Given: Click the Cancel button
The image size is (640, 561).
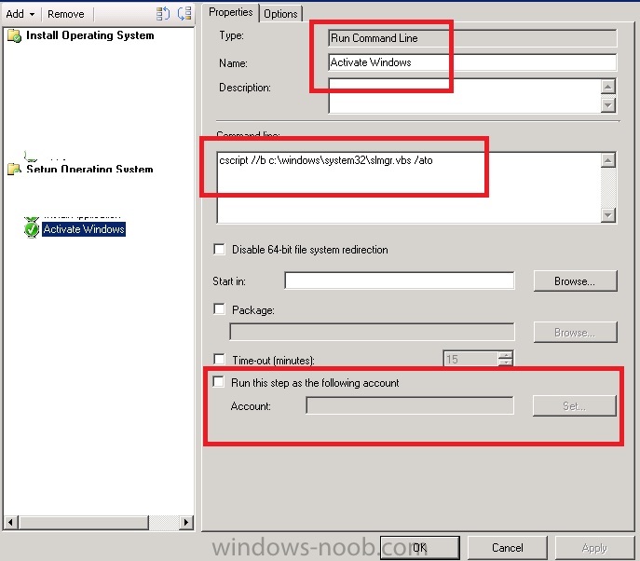Looking at the screenshot, I should pos(508,548).
